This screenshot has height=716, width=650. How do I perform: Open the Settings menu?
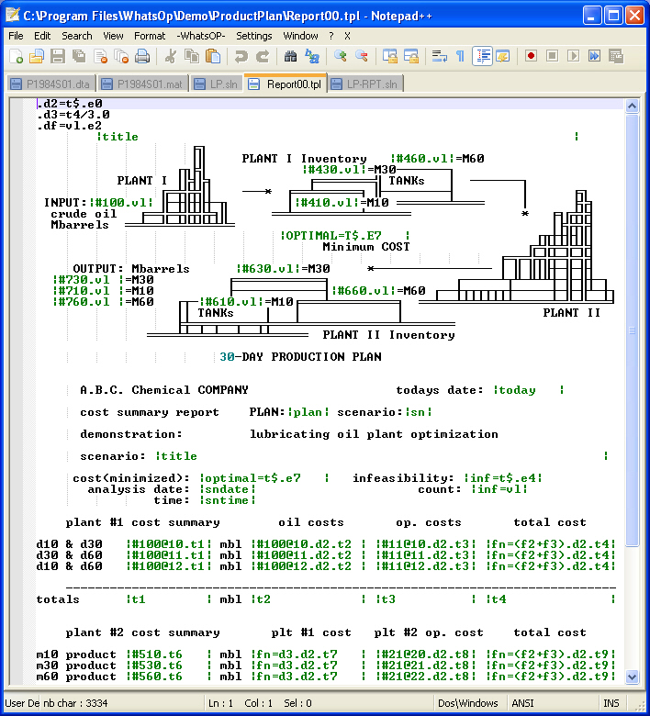tap(253, 36)
